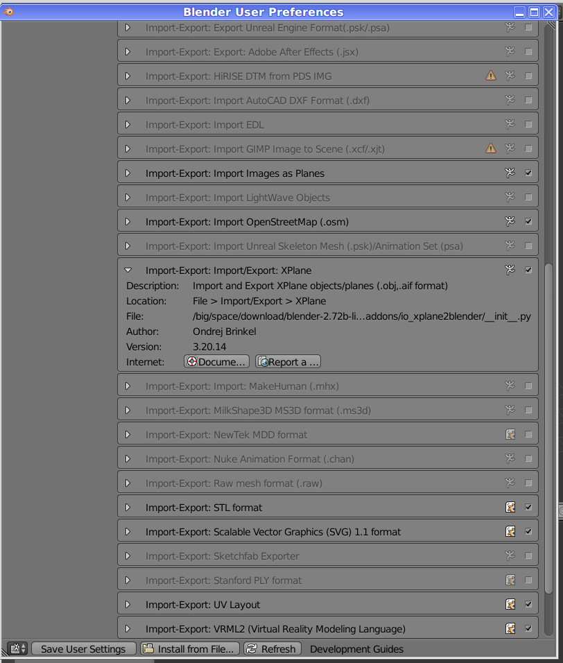The height and width of the screenshot is (663, 563).
Task: Click the support icon on NewTek MDD format row
Action: coord(510,435)
